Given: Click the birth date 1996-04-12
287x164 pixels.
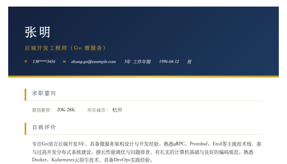Looking at the screenshot, I should pos(169,61).
